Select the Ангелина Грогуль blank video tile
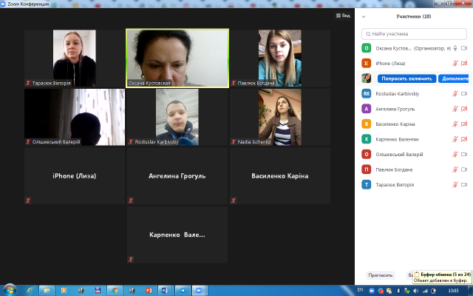Image resolution: width=473 pixels, height=296 pixels. tap(177, 176)
